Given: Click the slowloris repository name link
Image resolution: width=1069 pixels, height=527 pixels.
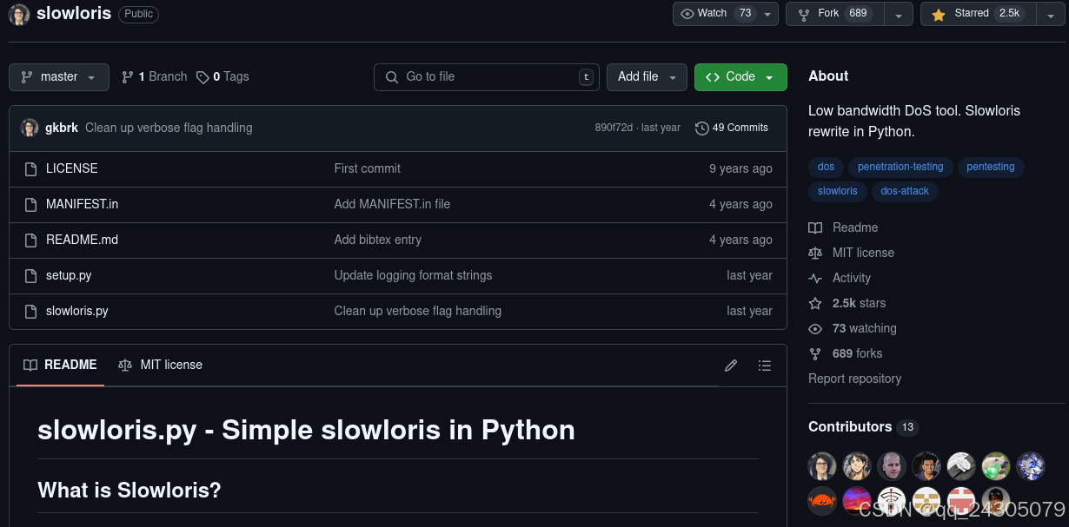Looking at the screenshot, I should 74,14.
